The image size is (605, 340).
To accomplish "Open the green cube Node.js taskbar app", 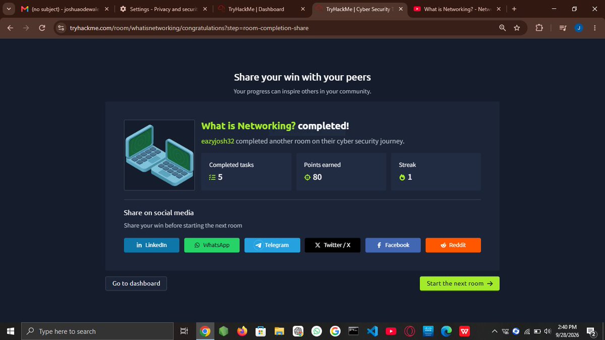I will [x=224, y=331].
